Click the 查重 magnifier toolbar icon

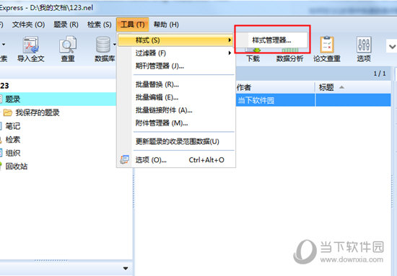click(68, 45)
